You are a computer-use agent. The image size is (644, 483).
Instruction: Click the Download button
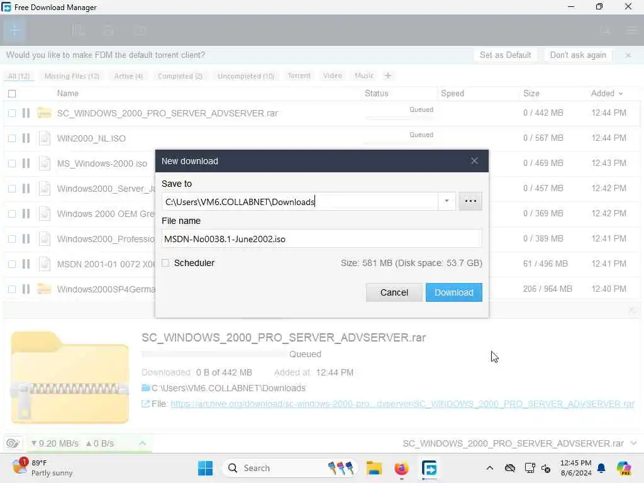(454, 292)
